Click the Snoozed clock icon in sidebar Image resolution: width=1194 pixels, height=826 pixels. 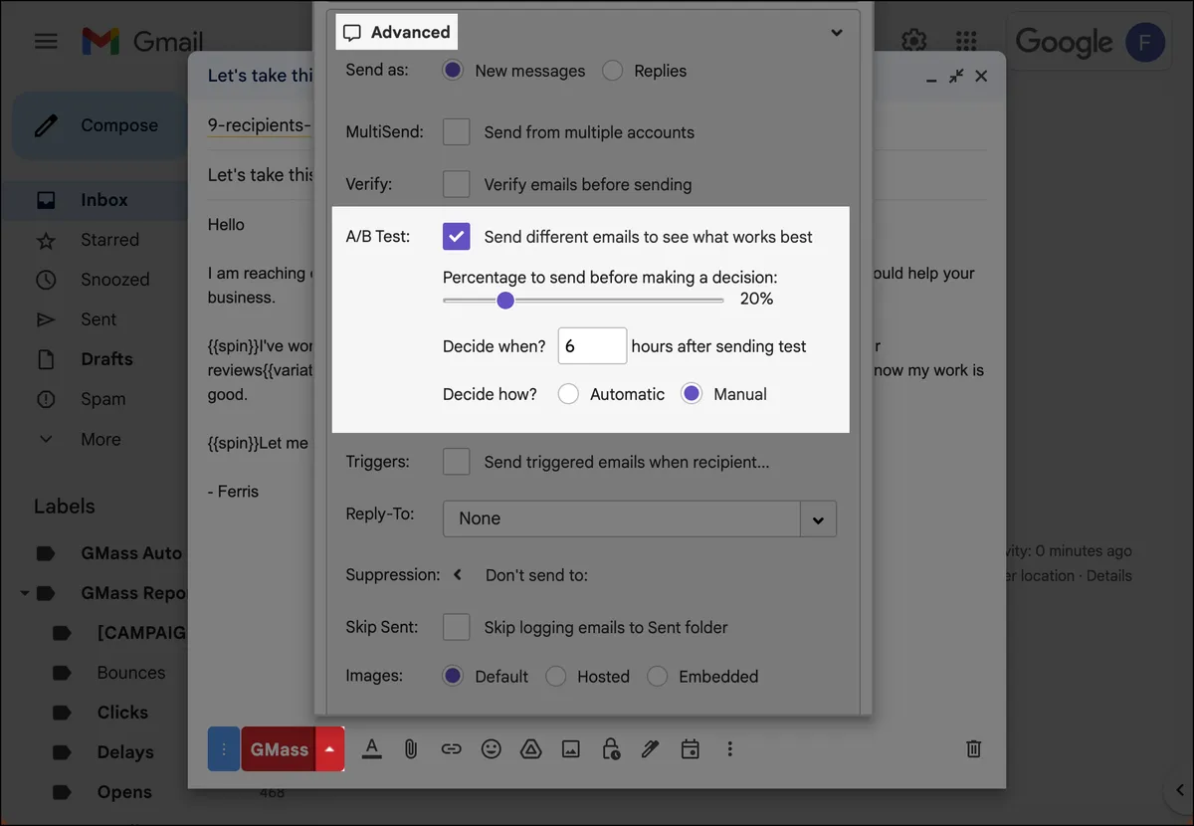click(46, 280)
